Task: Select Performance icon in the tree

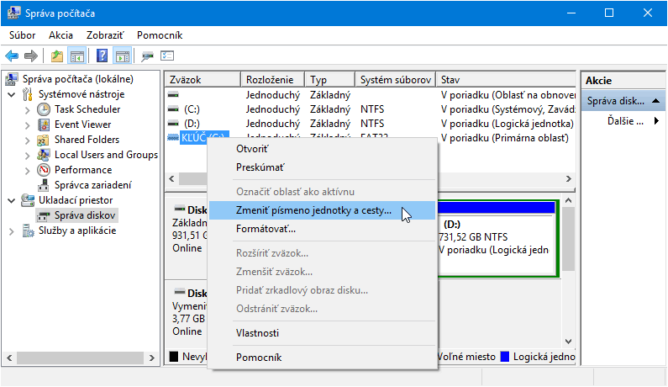Action: pos(44,170)
